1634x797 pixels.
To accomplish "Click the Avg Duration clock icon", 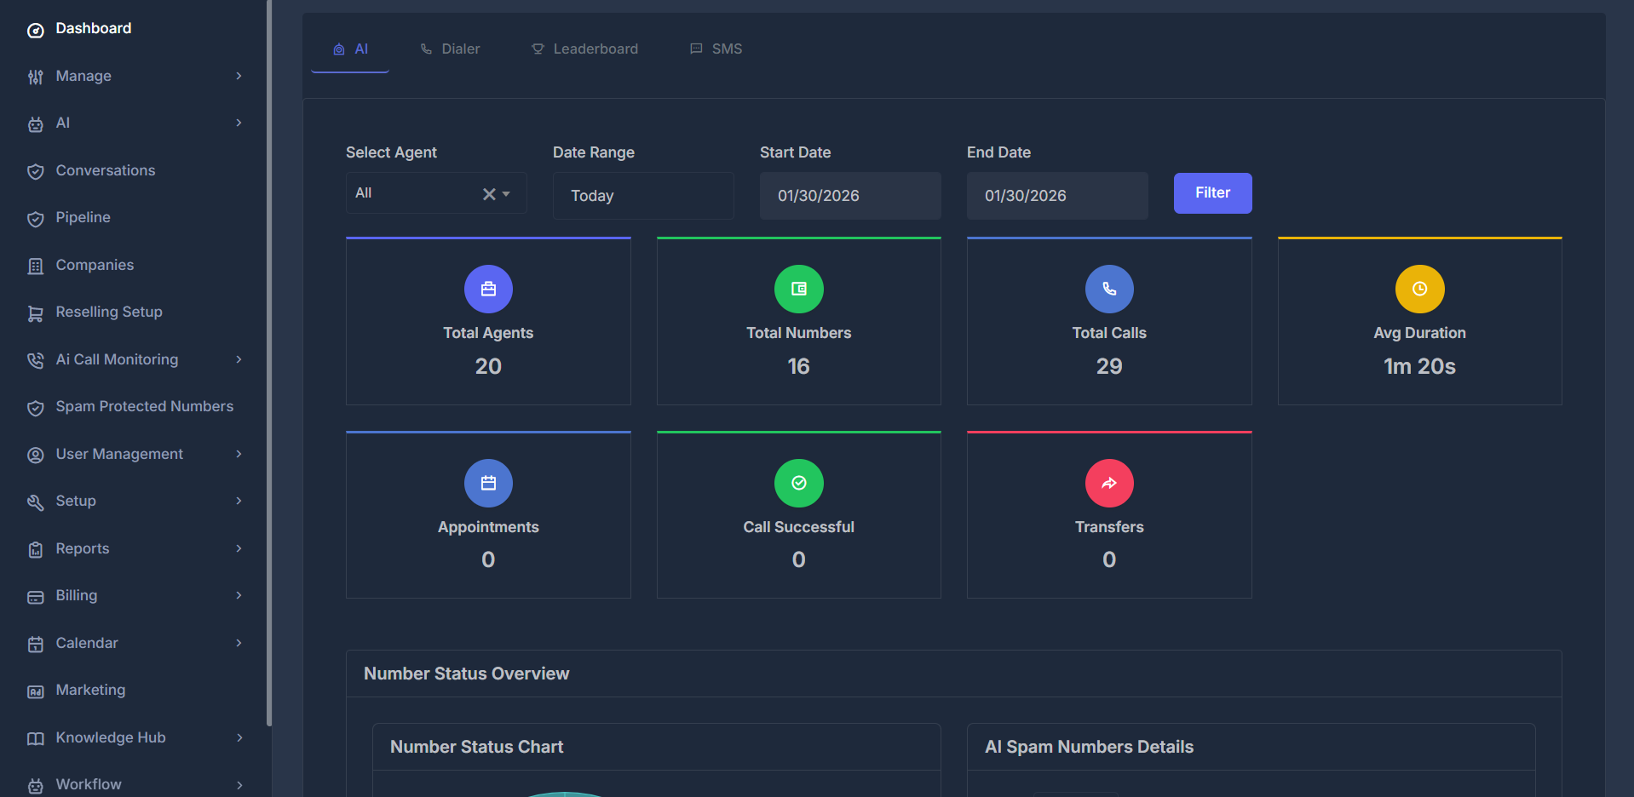I will tap(1418, 289).
